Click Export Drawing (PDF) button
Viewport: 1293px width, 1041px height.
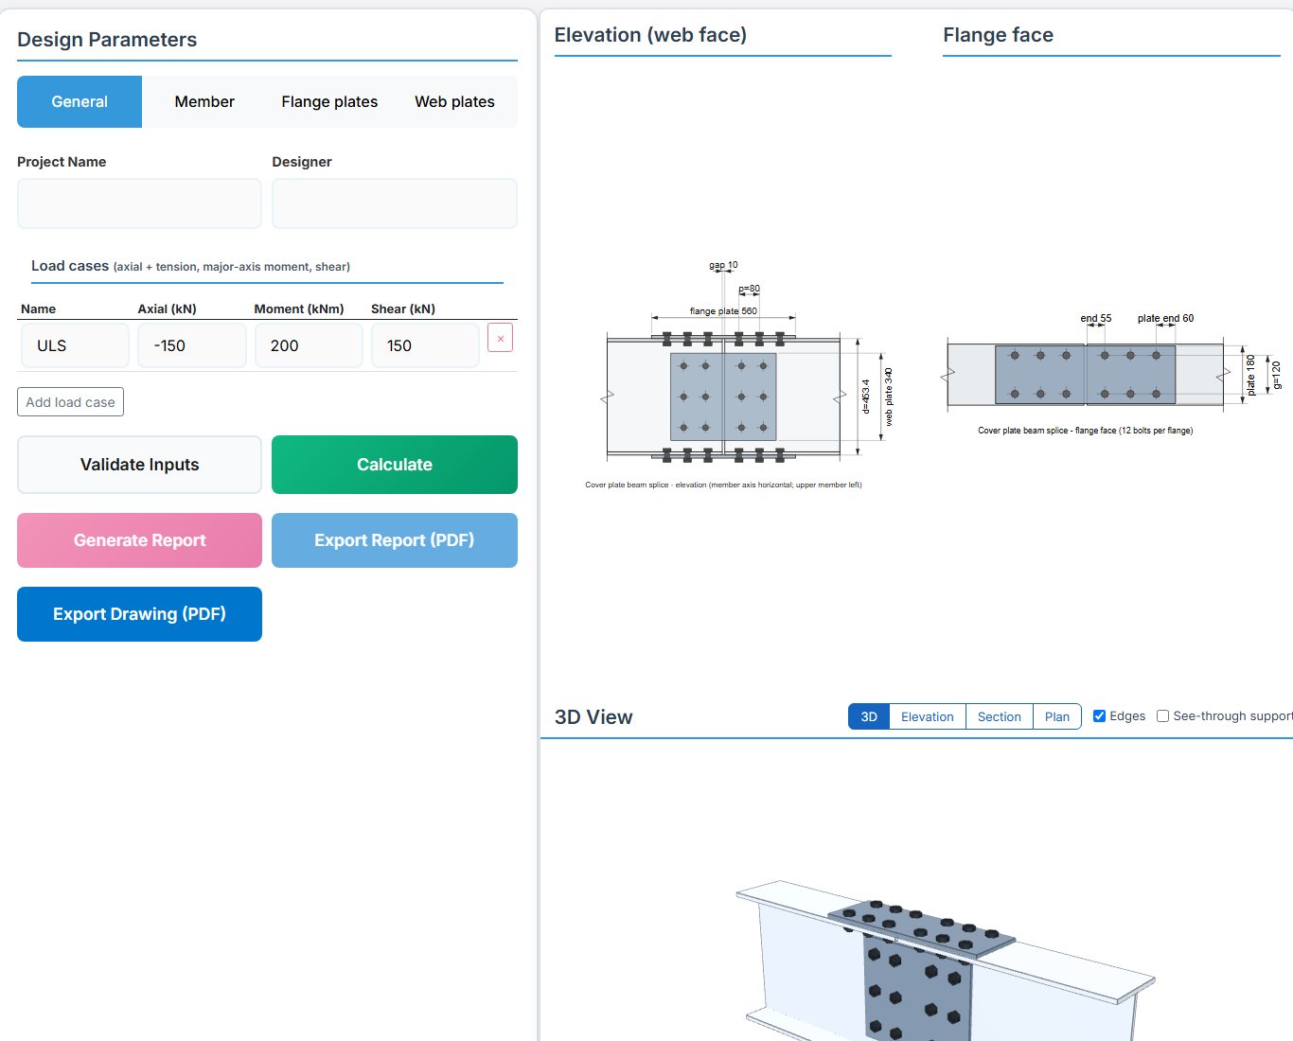[139, 614]
